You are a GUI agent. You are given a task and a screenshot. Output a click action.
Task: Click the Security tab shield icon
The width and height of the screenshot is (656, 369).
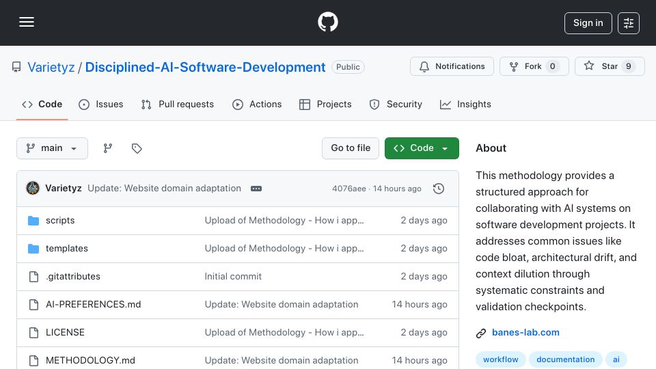tap(374, 105)
